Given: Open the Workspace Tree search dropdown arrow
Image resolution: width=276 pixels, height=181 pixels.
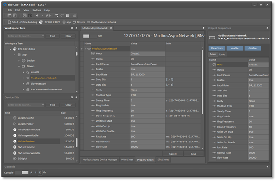Looking at the screenshot, I should tap(43, 36).
